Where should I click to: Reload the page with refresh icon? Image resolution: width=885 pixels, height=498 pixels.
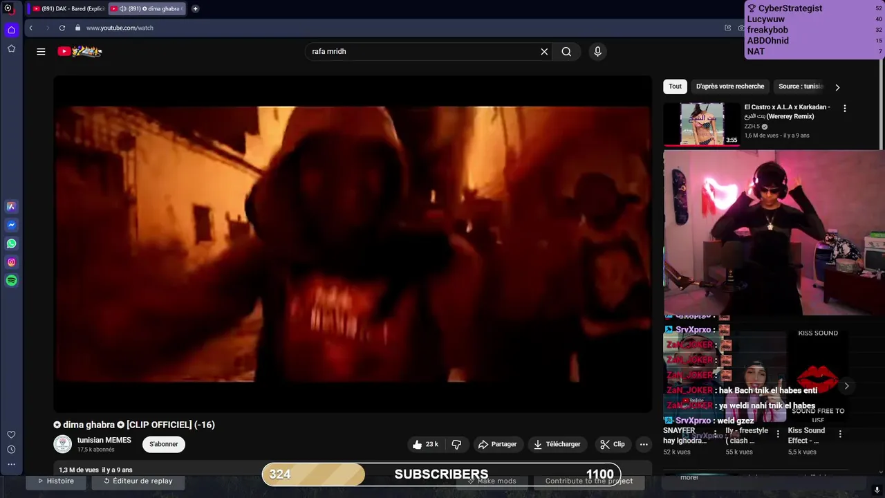click(x=62, y=28)
